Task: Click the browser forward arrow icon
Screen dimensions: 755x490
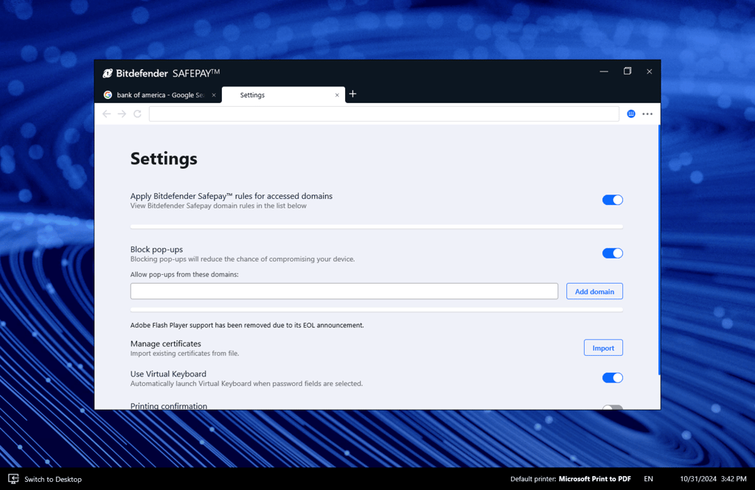Action: pyautogui.click(x=122, y=113)
